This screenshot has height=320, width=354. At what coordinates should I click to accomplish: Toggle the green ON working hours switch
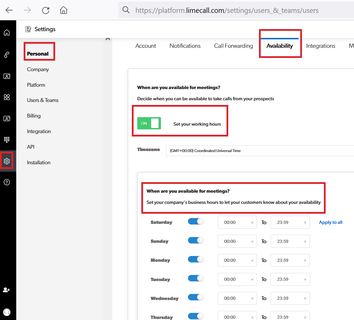(x=149, y=124)
